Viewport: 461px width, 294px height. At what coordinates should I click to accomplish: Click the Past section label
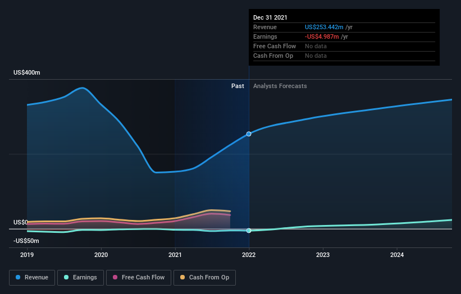(238, 86)
